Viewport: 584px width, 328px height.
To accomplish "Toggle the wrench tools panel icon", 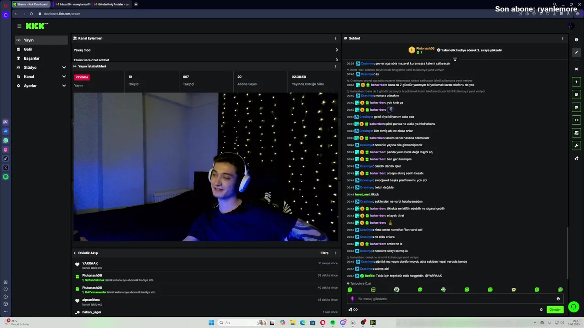I will [576, 146].
